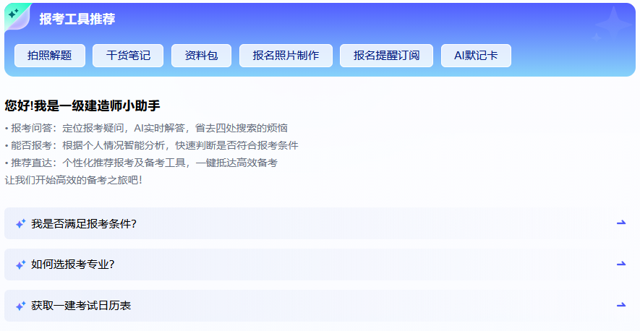
Task: Click the sparkle badge icon in the header corner
Action: 14,14
